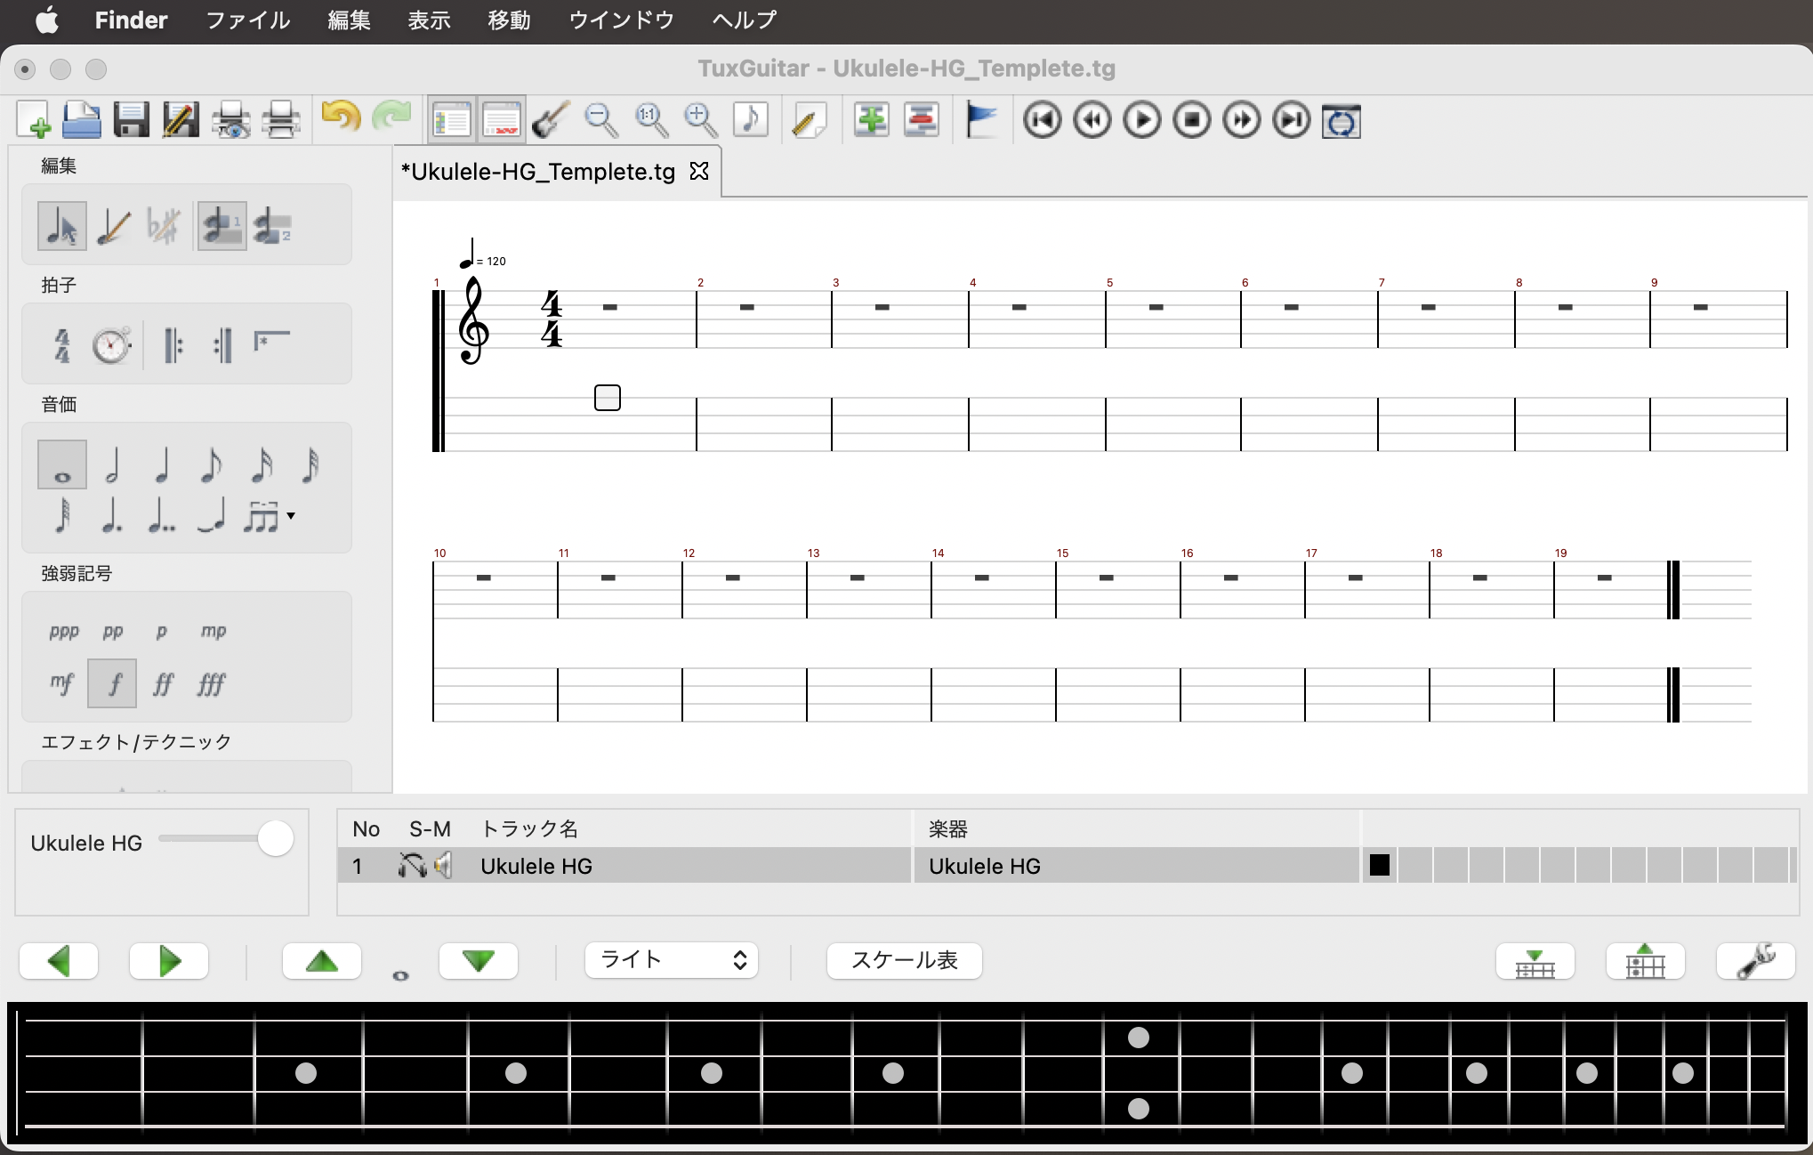Click the スケール表 button

tap(904, 960)
